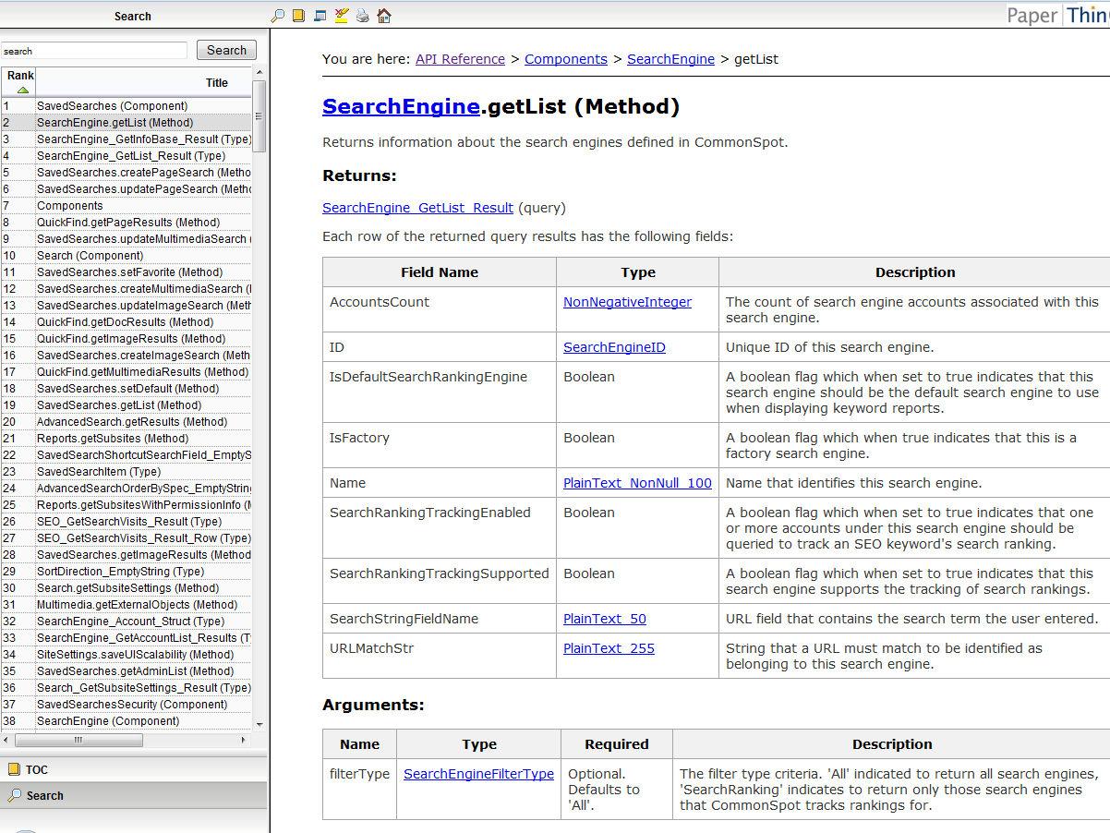Select result SavedSearches (Component)
This screenshot has width=1110, height=833.
tap(126, 106)
